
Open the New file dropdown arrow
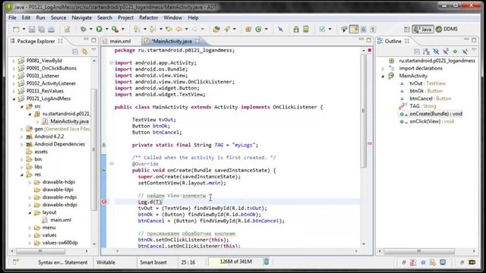click(x=24, y=29)
